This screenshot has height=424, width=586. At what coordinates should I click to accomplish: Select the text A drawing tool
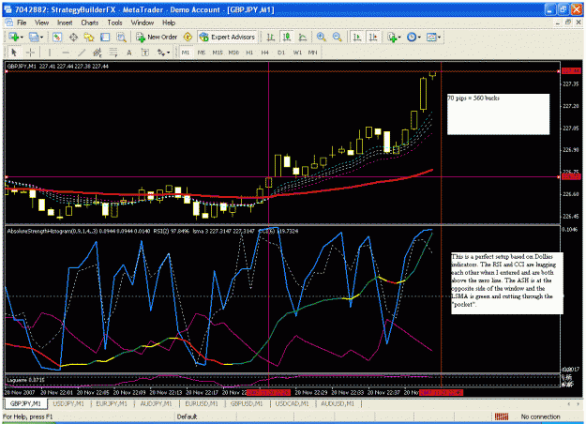129,53
